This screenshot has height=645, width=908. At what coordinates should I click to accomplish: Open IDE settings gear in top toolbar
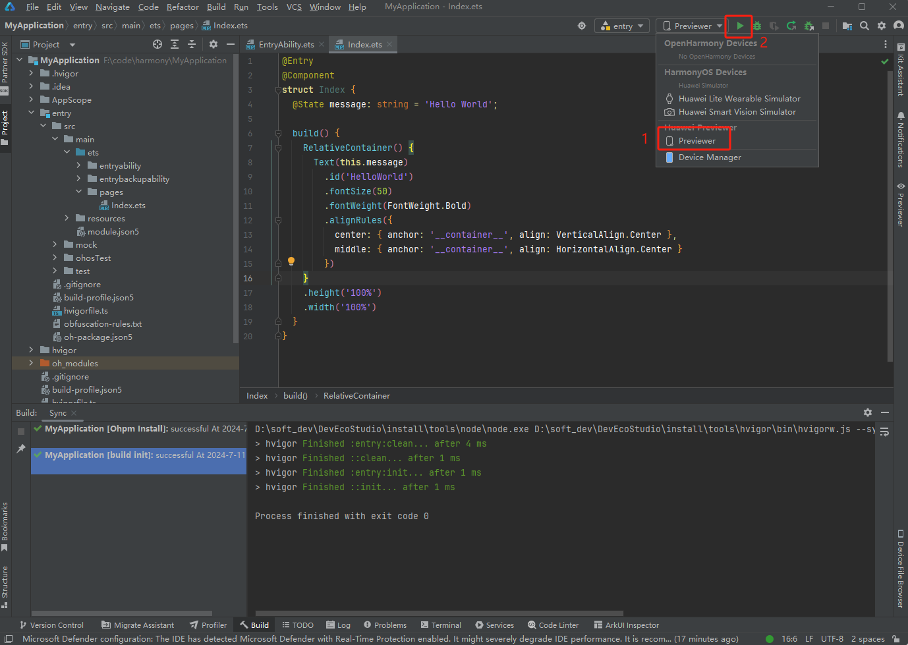tap(882, 26)
